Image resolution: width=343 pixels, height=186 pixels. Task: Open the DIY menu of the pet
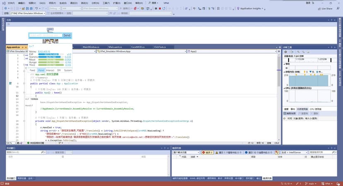click(x=59, y=70)
